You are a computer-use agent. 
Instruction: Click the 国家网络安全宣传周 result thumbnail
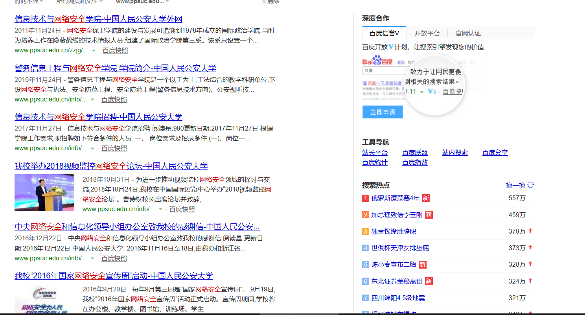[x=44, y=299]
